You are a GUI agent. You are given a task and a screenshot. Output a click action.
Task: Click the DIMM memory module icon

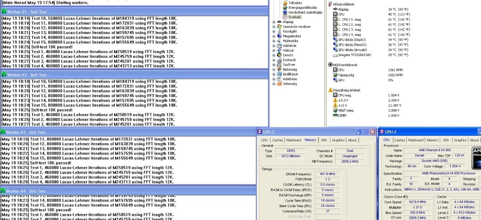[335, 115]
